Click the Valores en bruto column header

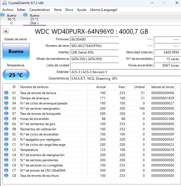[162, 87]
